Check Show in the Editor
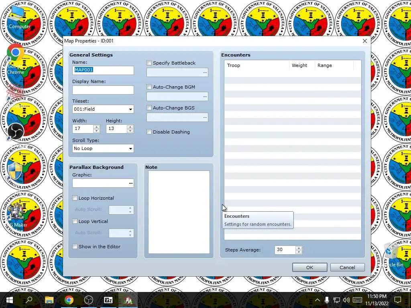This screenshot has width=411, height=308. tap(75, 247)
